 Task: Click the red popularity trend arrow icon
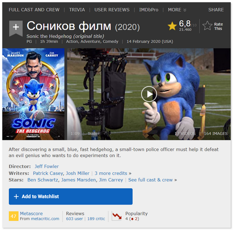tap(117, 216)
